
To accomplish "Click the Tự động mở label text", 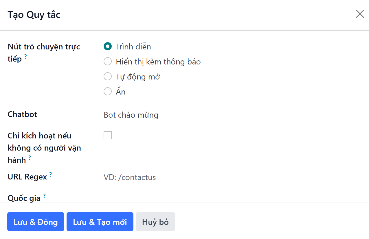I will (x=138, y=77).
